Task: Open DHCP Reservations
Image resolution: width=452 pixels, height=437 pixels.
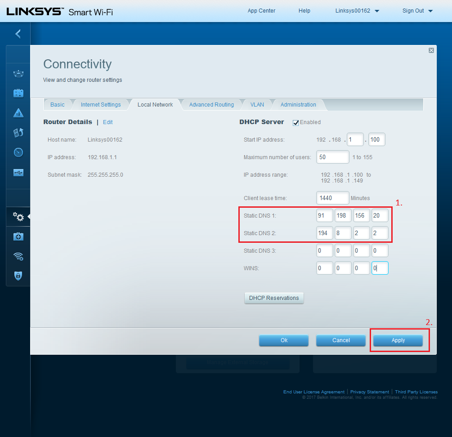Action: click(x=274, y=298)
